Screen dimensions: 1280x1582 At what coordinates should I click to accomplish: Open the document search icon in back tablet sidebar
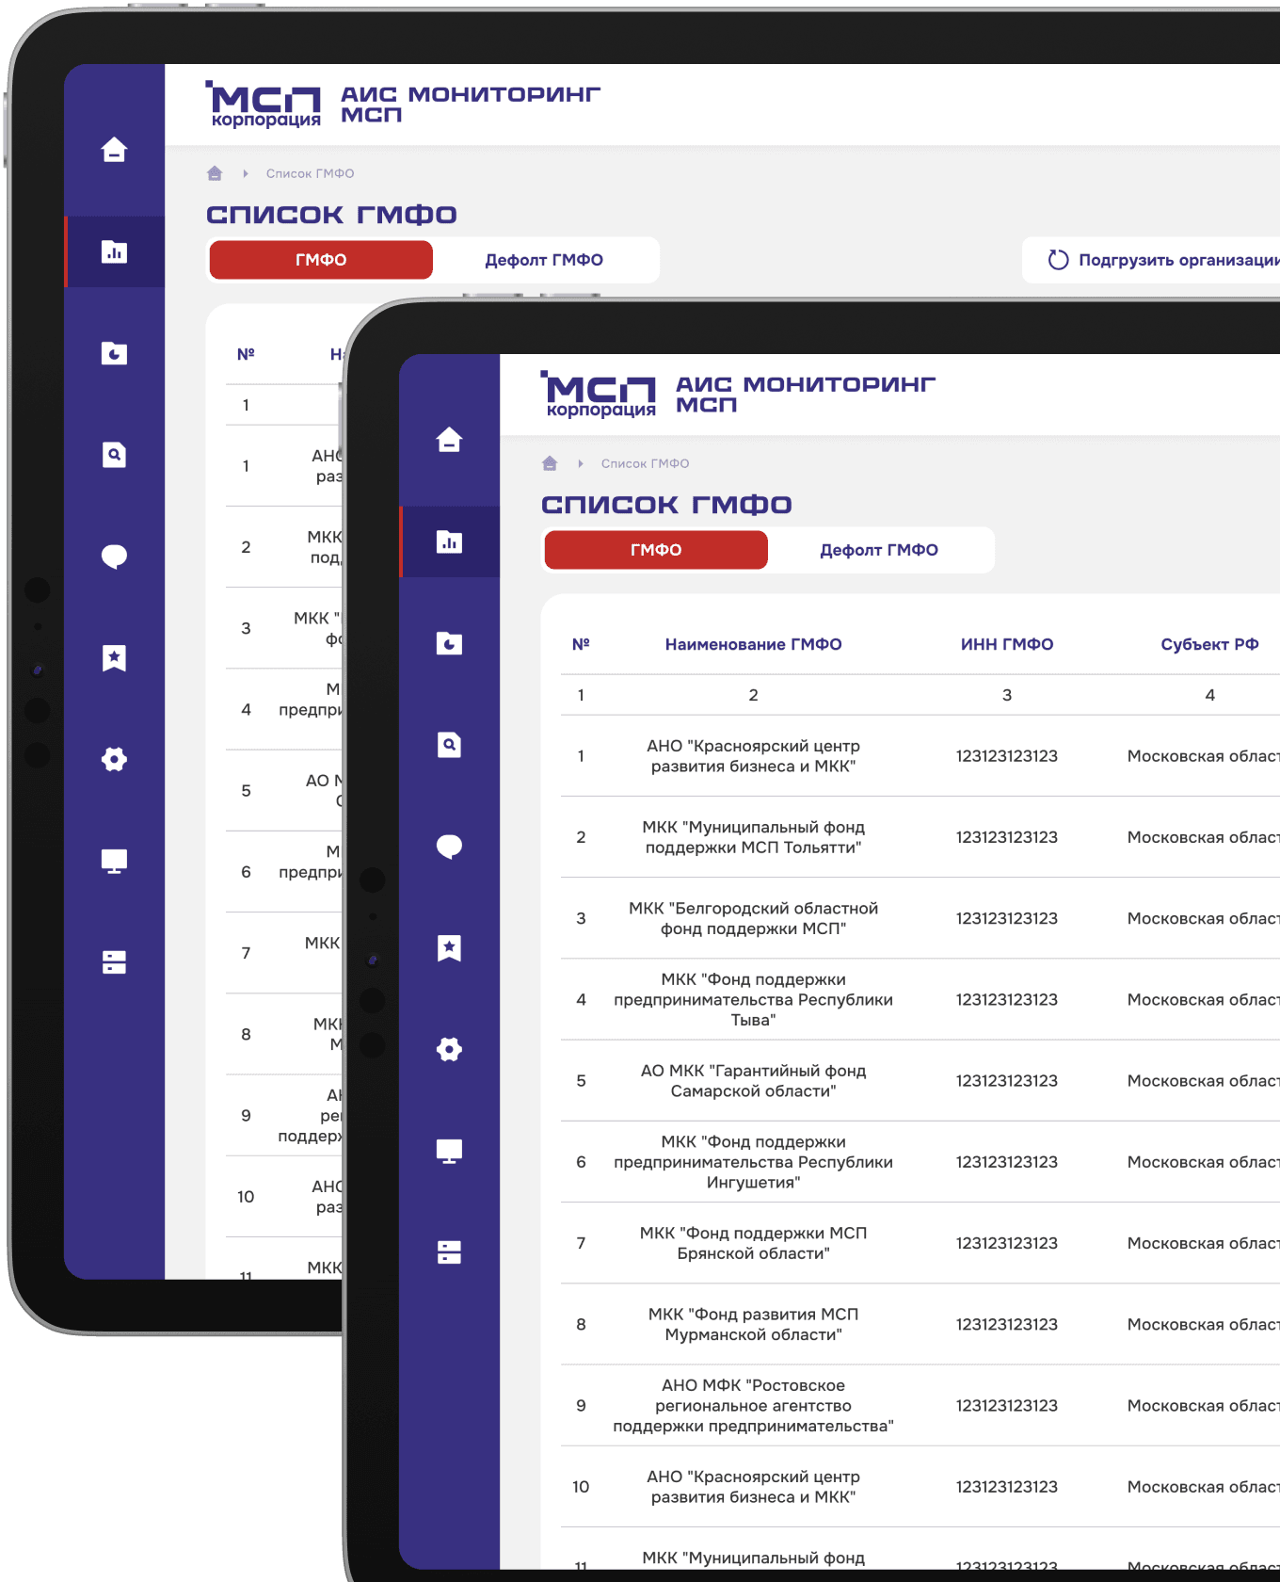(114, 455)
